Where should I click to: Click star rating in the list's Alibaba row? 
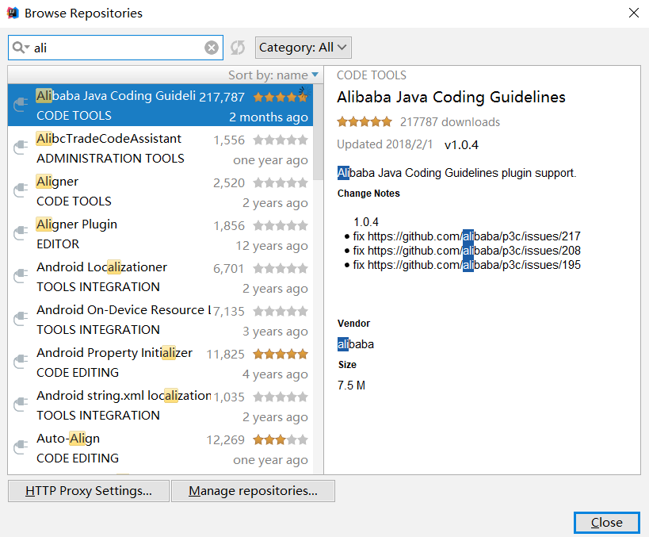coord(281,98)
